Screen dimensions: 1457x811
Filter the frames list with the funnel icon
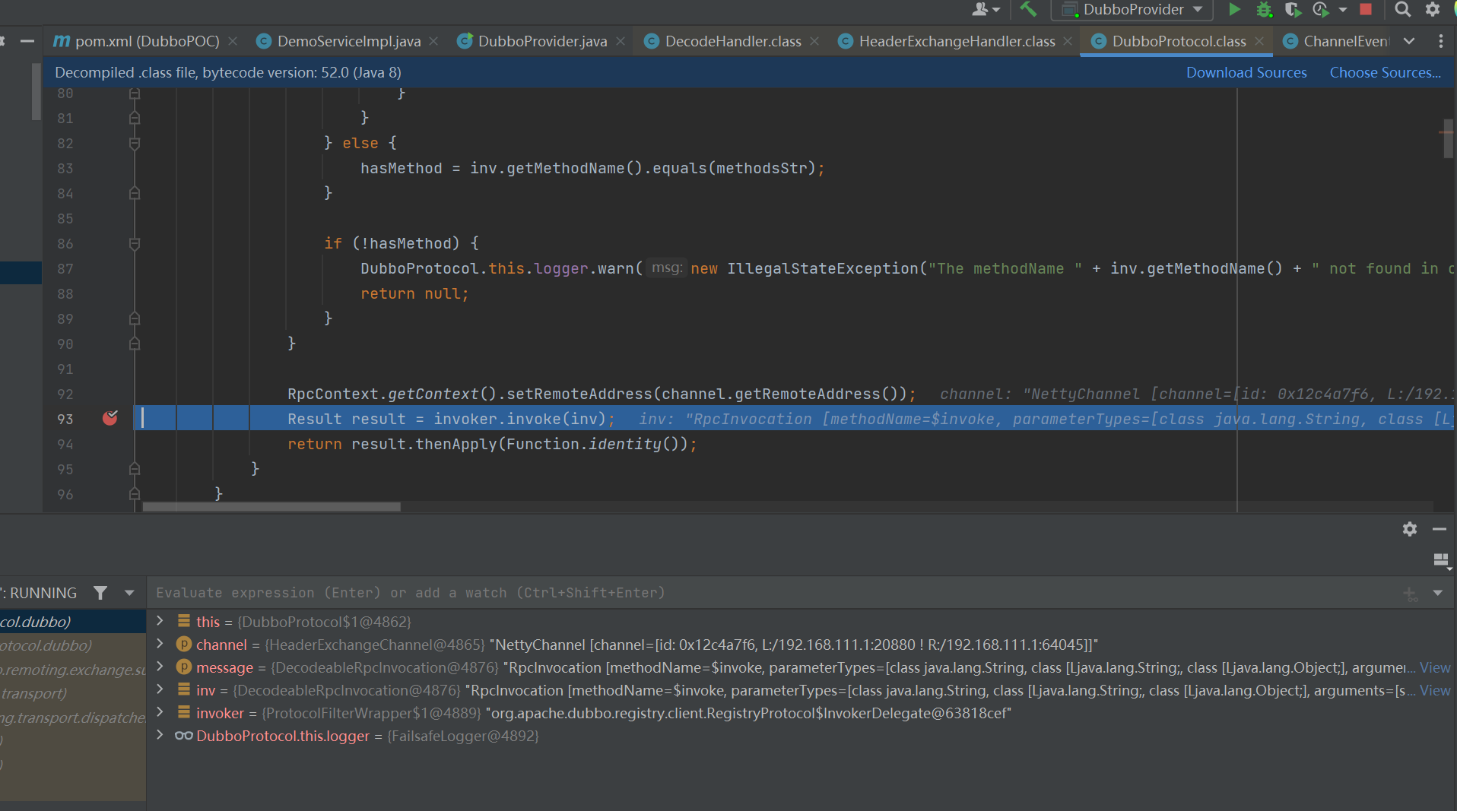pos(100,593)
